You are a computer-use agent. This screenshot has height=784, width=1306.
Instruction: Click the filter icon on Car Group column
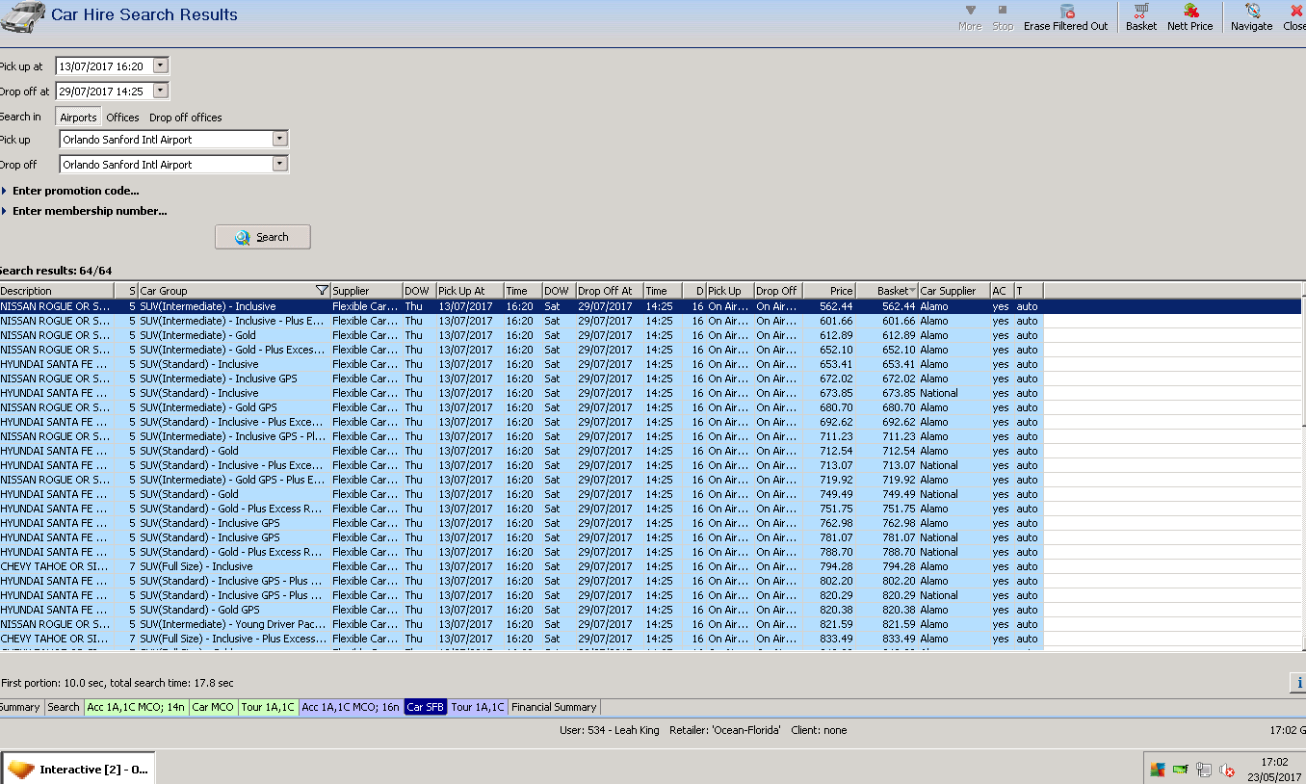(322, 291)
